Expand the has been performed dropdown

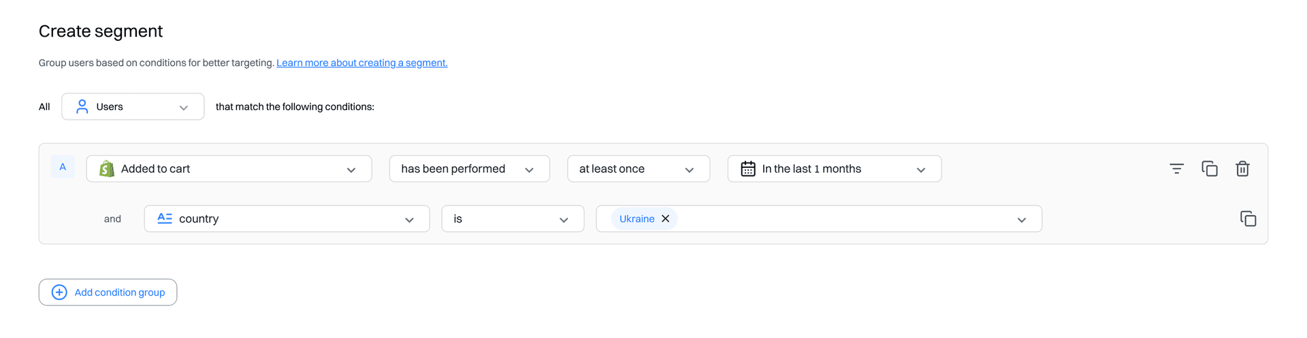point(470,169)
